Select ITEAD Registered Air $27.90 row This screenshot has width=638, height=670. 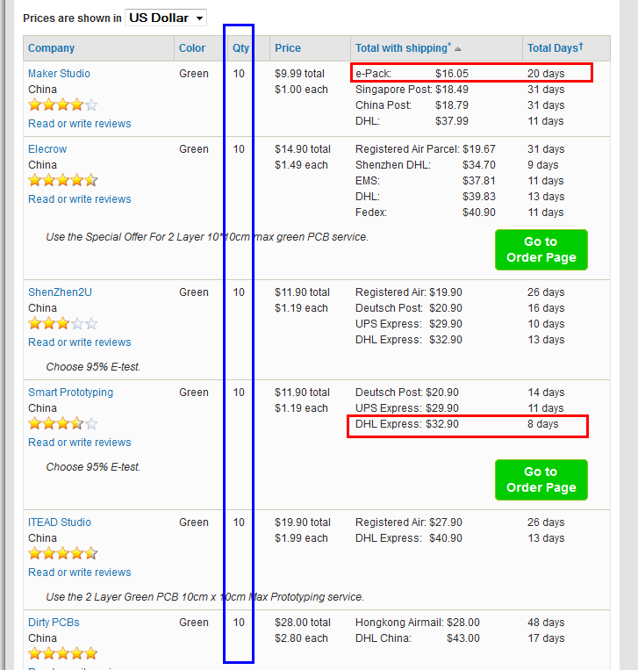click(x=460, y=522)
